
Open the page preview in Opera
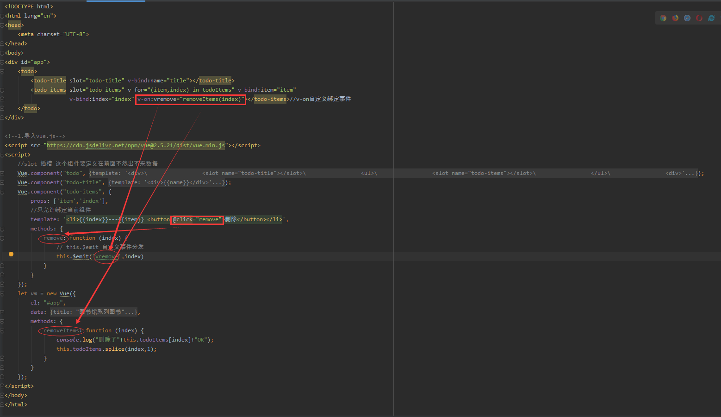[699, 18]
